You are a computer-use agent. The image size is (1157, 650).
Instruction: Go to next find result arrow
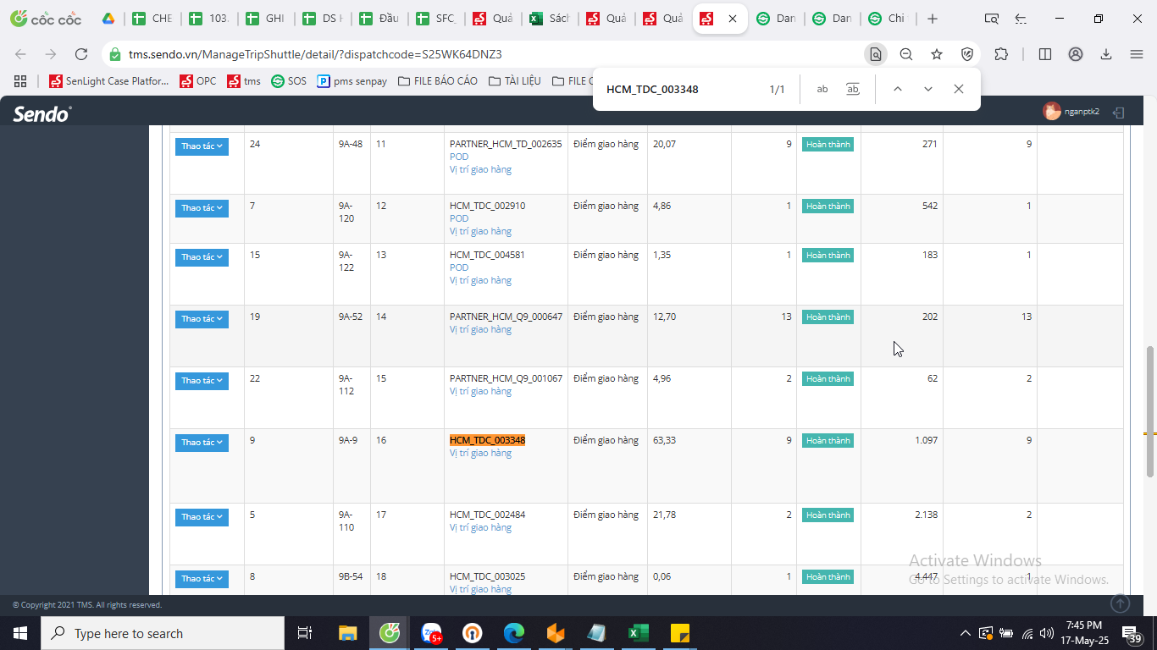pos(928,89)
